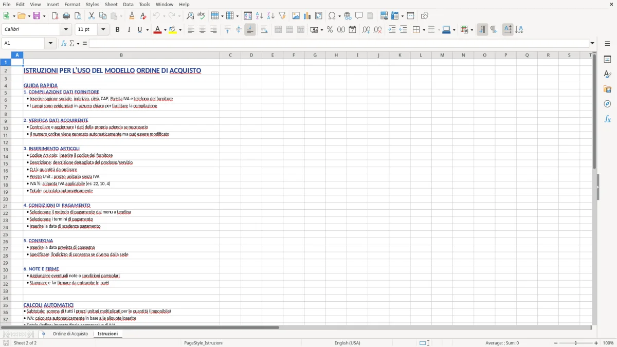Export directly as PDF
Image resolution: width=617 pixels, height=347 pixels.
click(55, 16)
